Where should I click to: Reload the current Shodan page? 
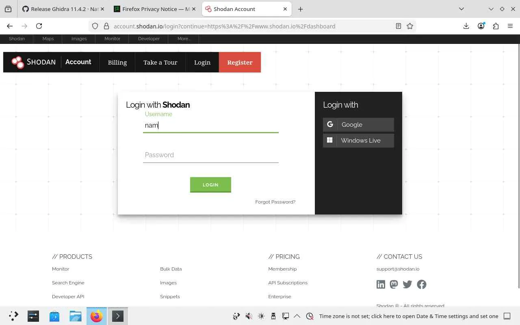point(39,26)
